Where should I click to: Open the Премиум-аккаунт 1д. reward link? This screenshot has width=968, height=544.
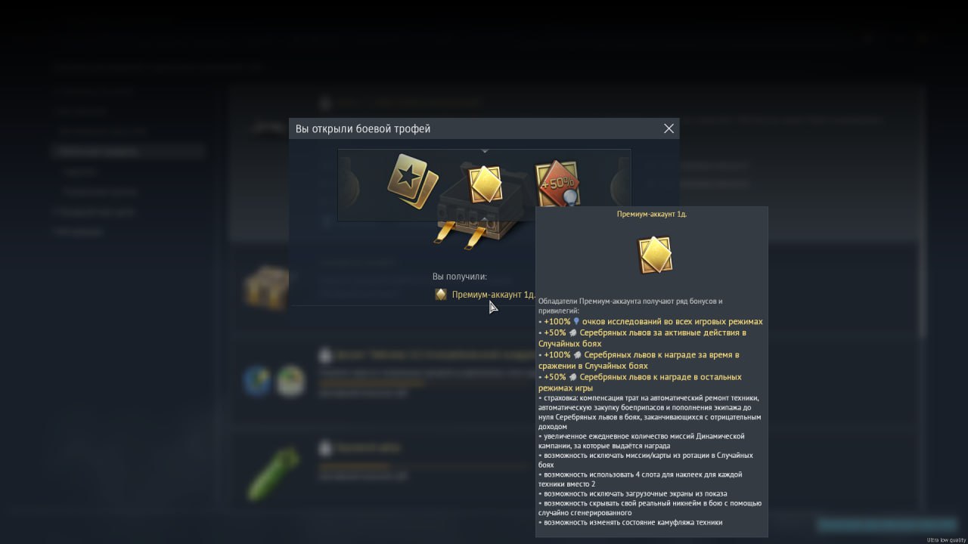tap(493, 295)
